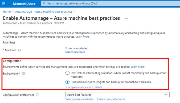The height and width of the screenshot is (103, 180).
Task: Click the Machines section heading
Action: pos(9,42)
